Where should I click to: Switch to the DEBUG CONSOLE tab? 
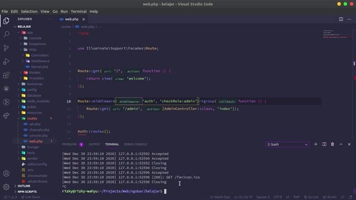pos(136,144)
